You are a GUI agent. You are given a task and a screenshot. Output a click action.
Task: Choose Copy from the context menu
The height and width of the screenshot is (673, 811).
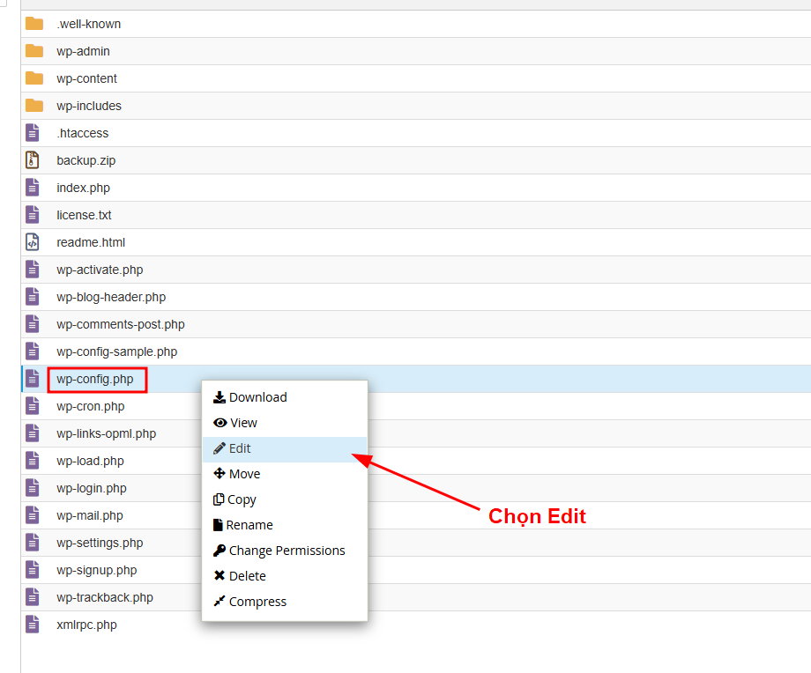(285, 499)
